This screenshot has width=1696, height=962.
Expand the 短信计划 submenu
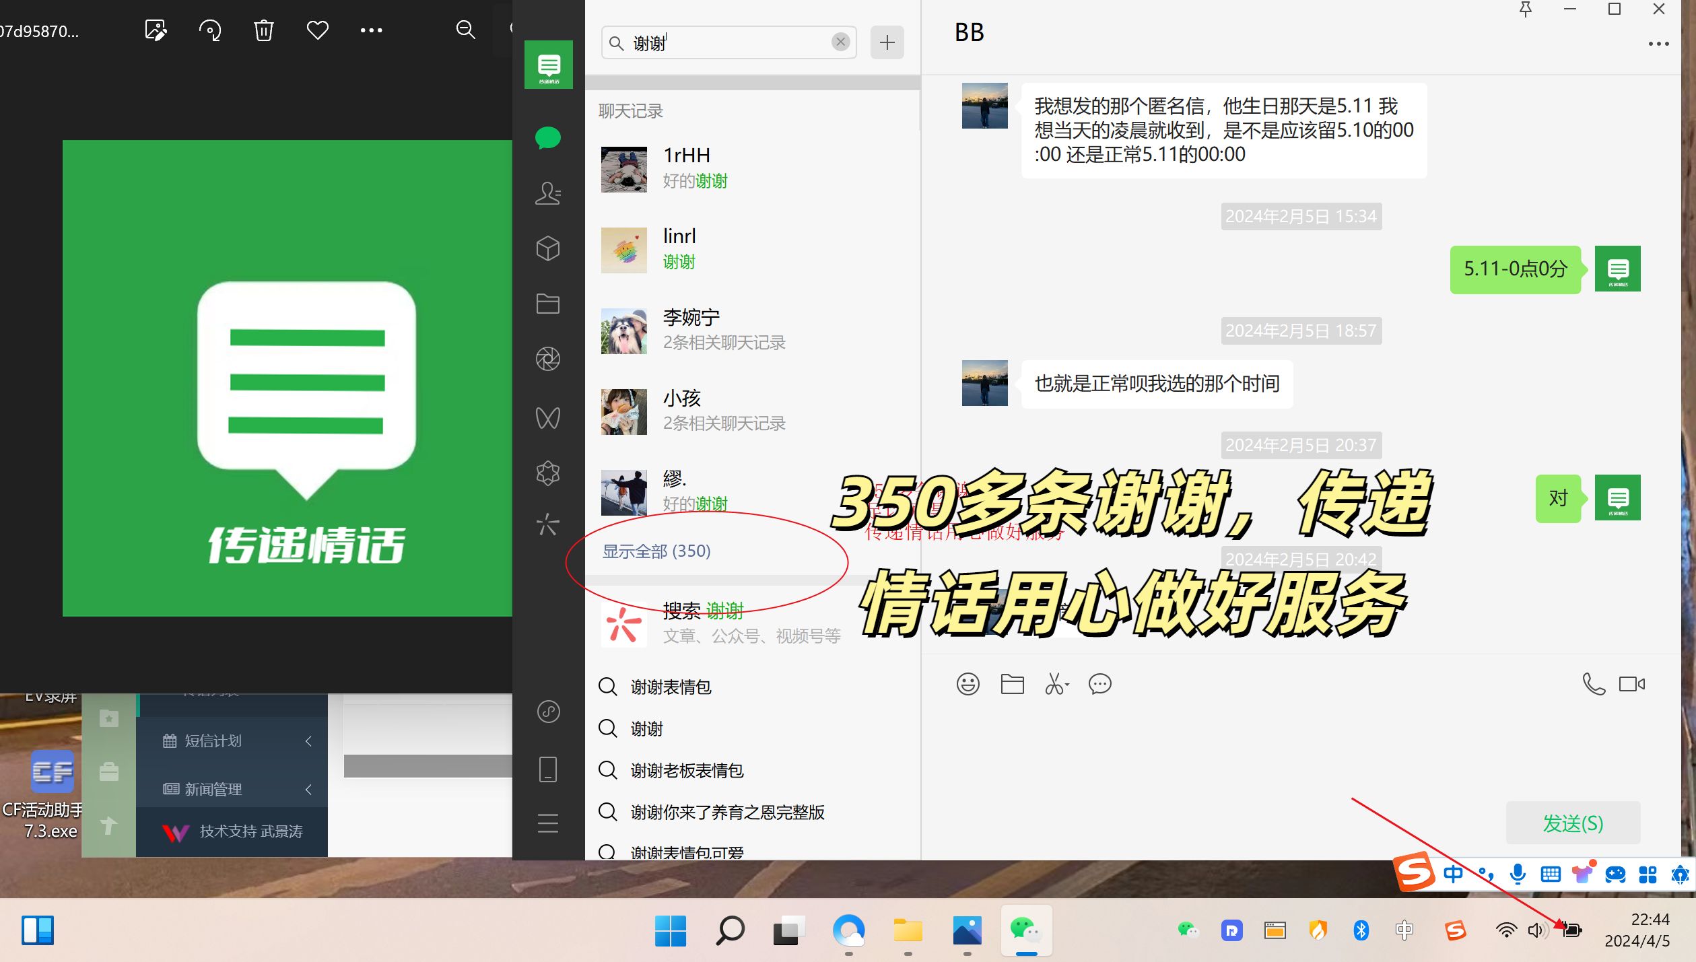coord(308,741)
